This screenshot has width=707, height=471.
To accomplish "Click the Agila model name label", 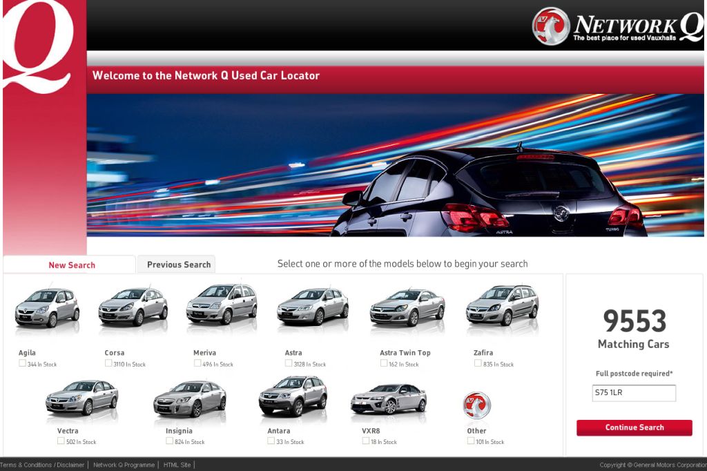I will click(x=27, y=353).
